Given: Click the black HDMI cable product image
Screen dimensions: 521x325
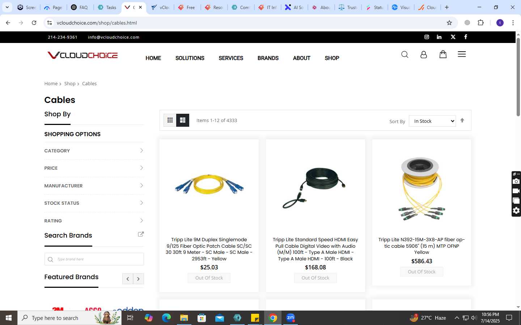Looking at the screenshot, I should (314, 188).
